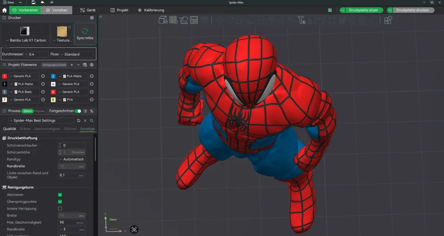Arrange all objects using the layout icon
Viewport: 444px width, 236px height.
194,20
